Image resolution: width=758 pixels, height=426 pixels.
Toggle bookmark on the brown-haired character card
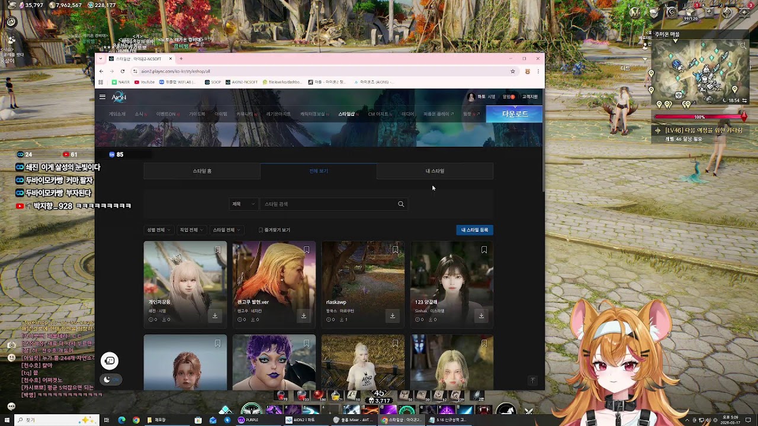point(217,344)
